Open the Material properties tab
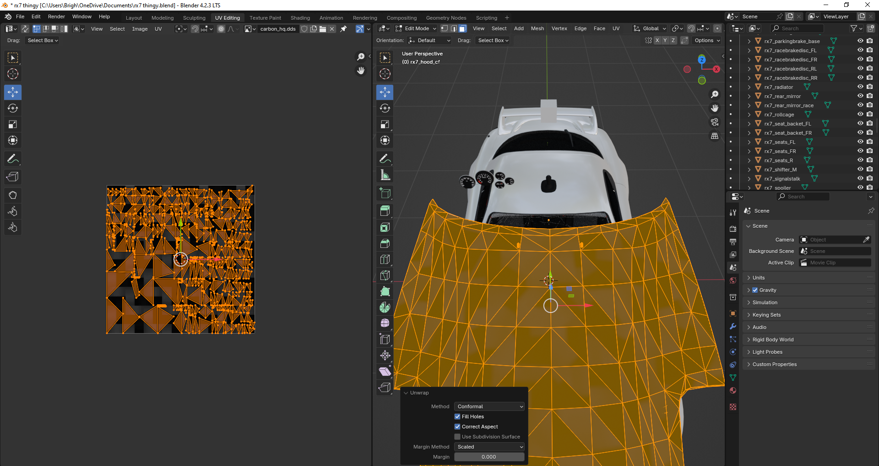Screen dimensions: 879x466 coord(733,390)
